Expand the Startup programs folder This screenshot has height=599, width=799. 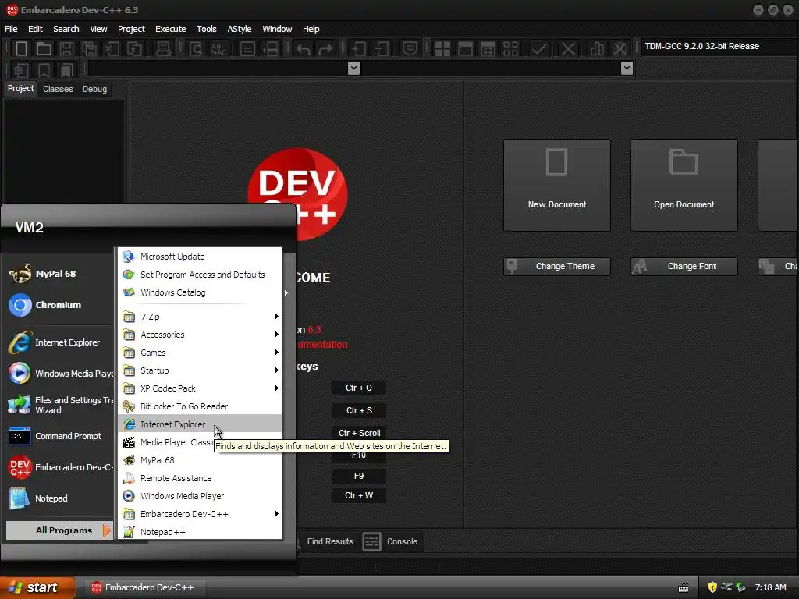point(200,370)
